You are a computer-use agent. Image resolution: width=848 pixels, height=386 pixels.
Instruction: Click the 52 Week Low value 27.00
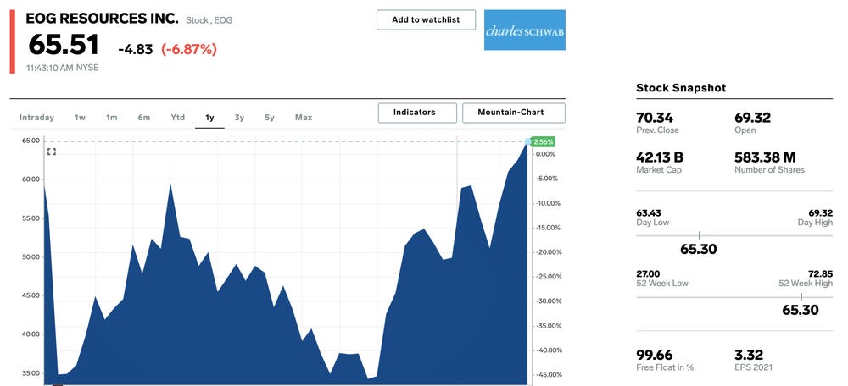pyautogui.click(x=648, y=273)
